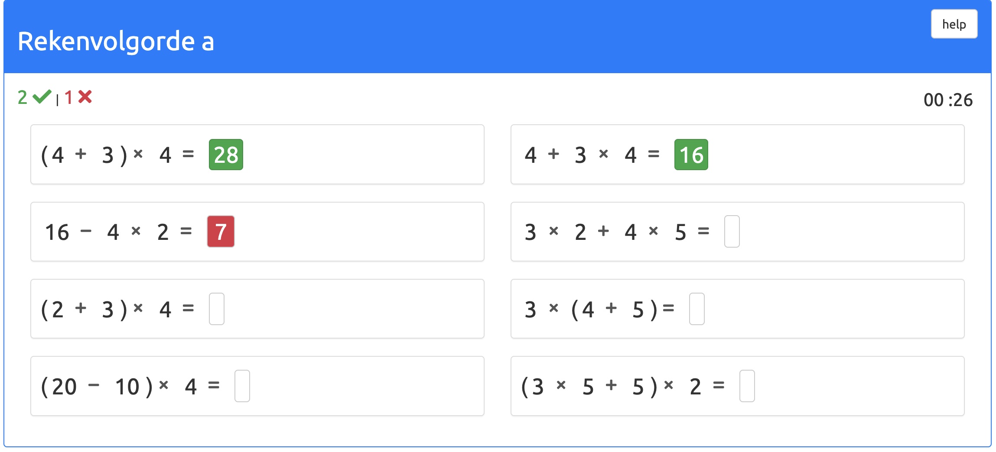Click the red incorrect answer box showing 7
Image resolution: width=996 pixels, height=452 pixels.
tap(221, 232)
